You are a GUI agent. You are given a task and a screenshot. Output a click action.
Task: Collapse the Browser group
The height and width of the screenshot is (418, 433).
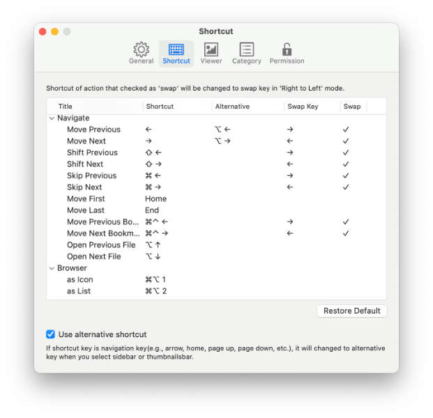click(52, 268)
